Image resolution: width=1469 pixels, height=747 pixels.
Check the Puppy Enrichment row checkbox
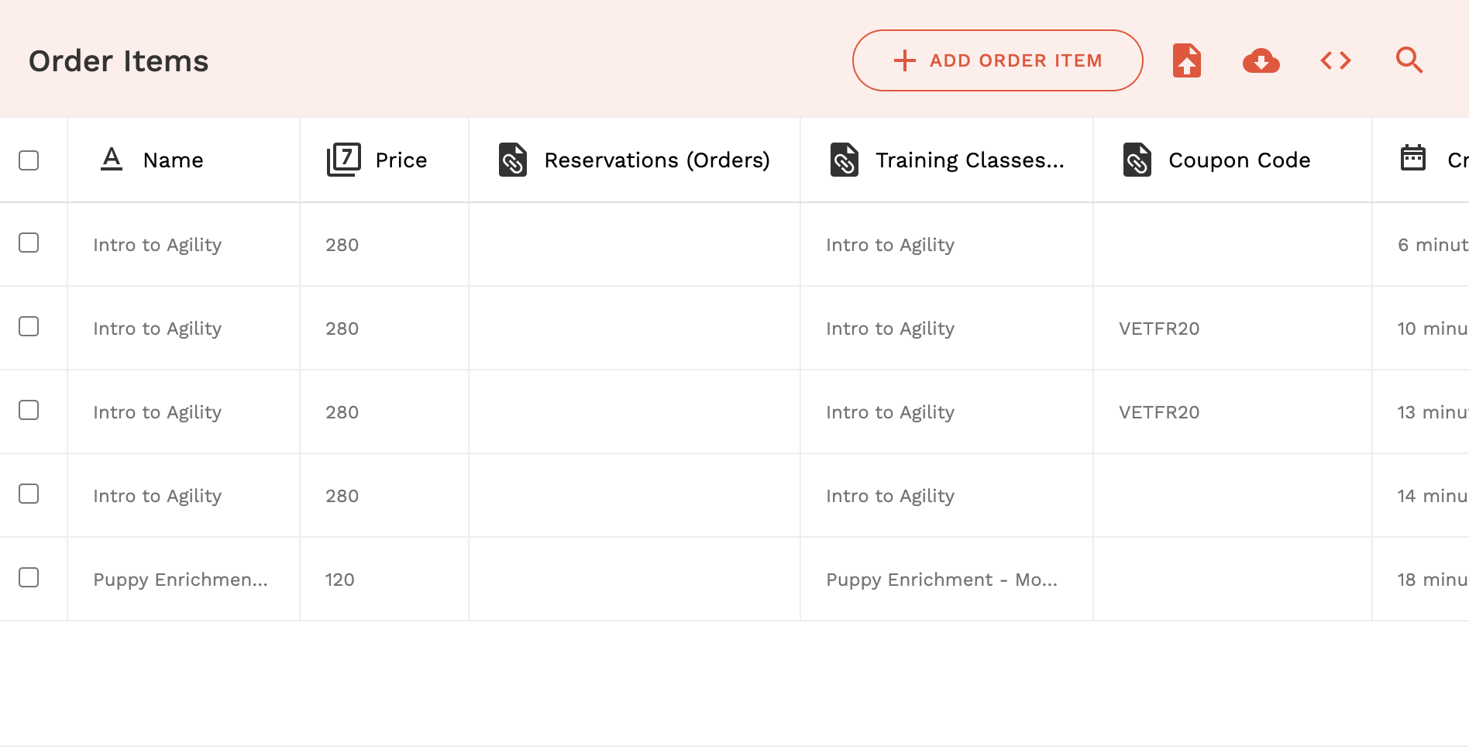[29, 577]
